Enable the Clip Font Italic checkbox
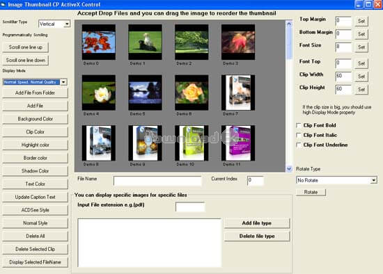 pyautogui.click(x=299, y=135)
